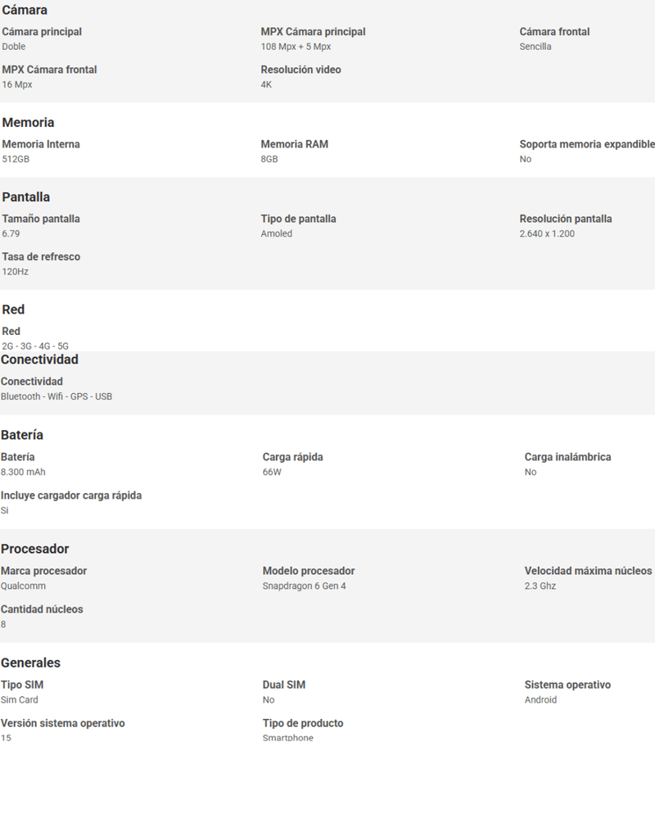This screenshot has height=819, width=655.
Task: Select the Resolución video 4K value
Action: (266, 84)
